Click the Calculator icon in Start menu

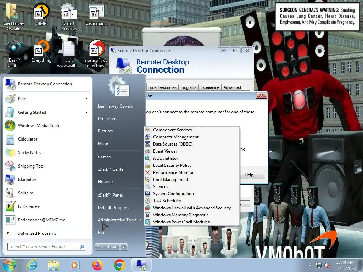[x=10, y=139]
